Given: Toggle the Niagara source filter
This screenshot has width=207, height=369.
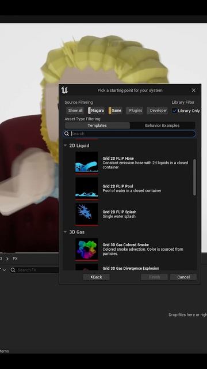Looking at the screenshot, I should tap(96, 110).
